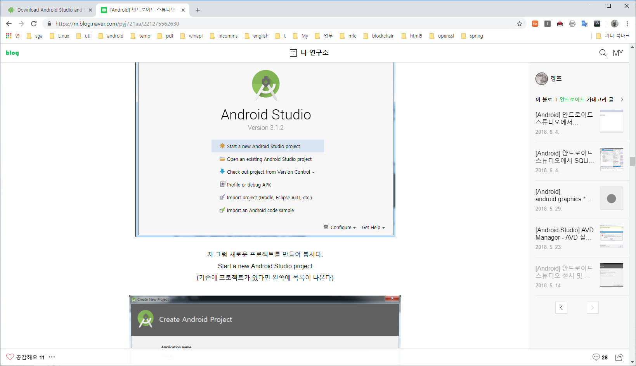Expand Check out project from Version Control
The image size is (636, 366).
coord(267,172)
